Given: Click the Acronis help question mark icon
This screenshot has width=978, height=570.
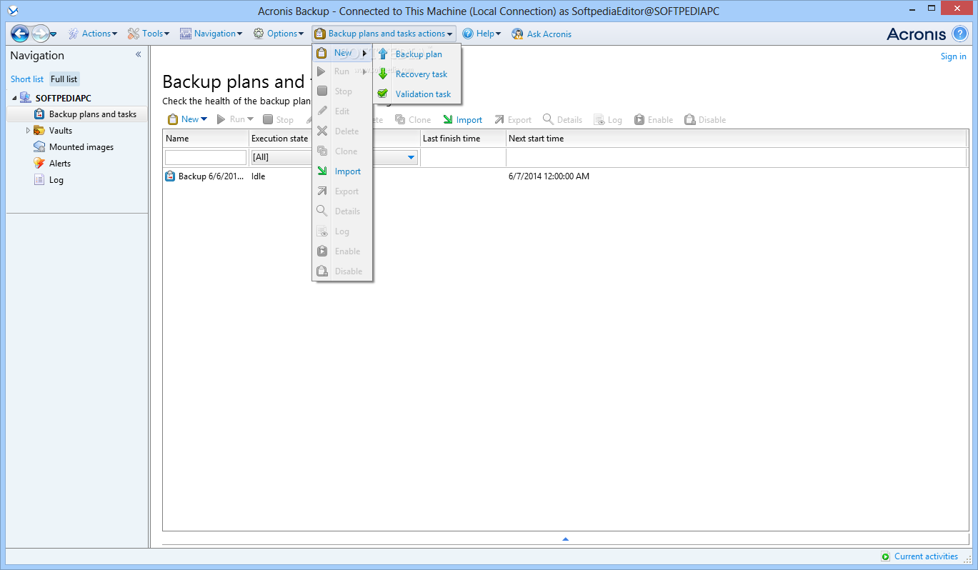Looking at the screenshot, I should click(960, 34).
